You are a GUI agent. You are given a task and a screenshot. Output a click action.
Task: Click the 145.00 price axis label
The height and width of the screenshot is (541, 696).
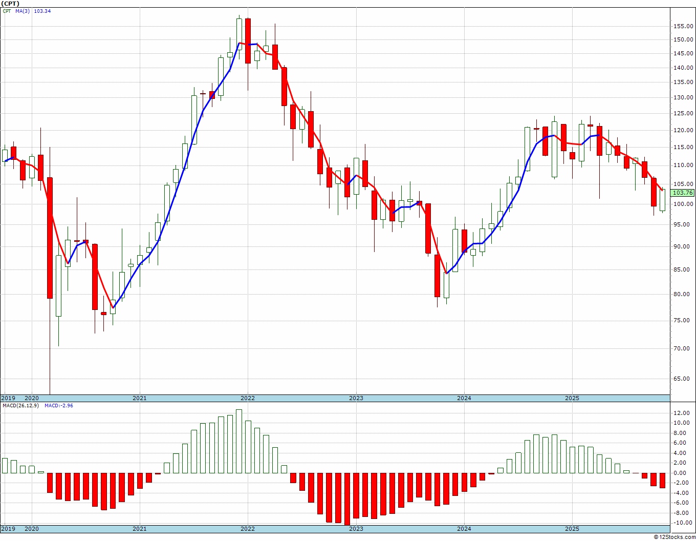point(684,54)
